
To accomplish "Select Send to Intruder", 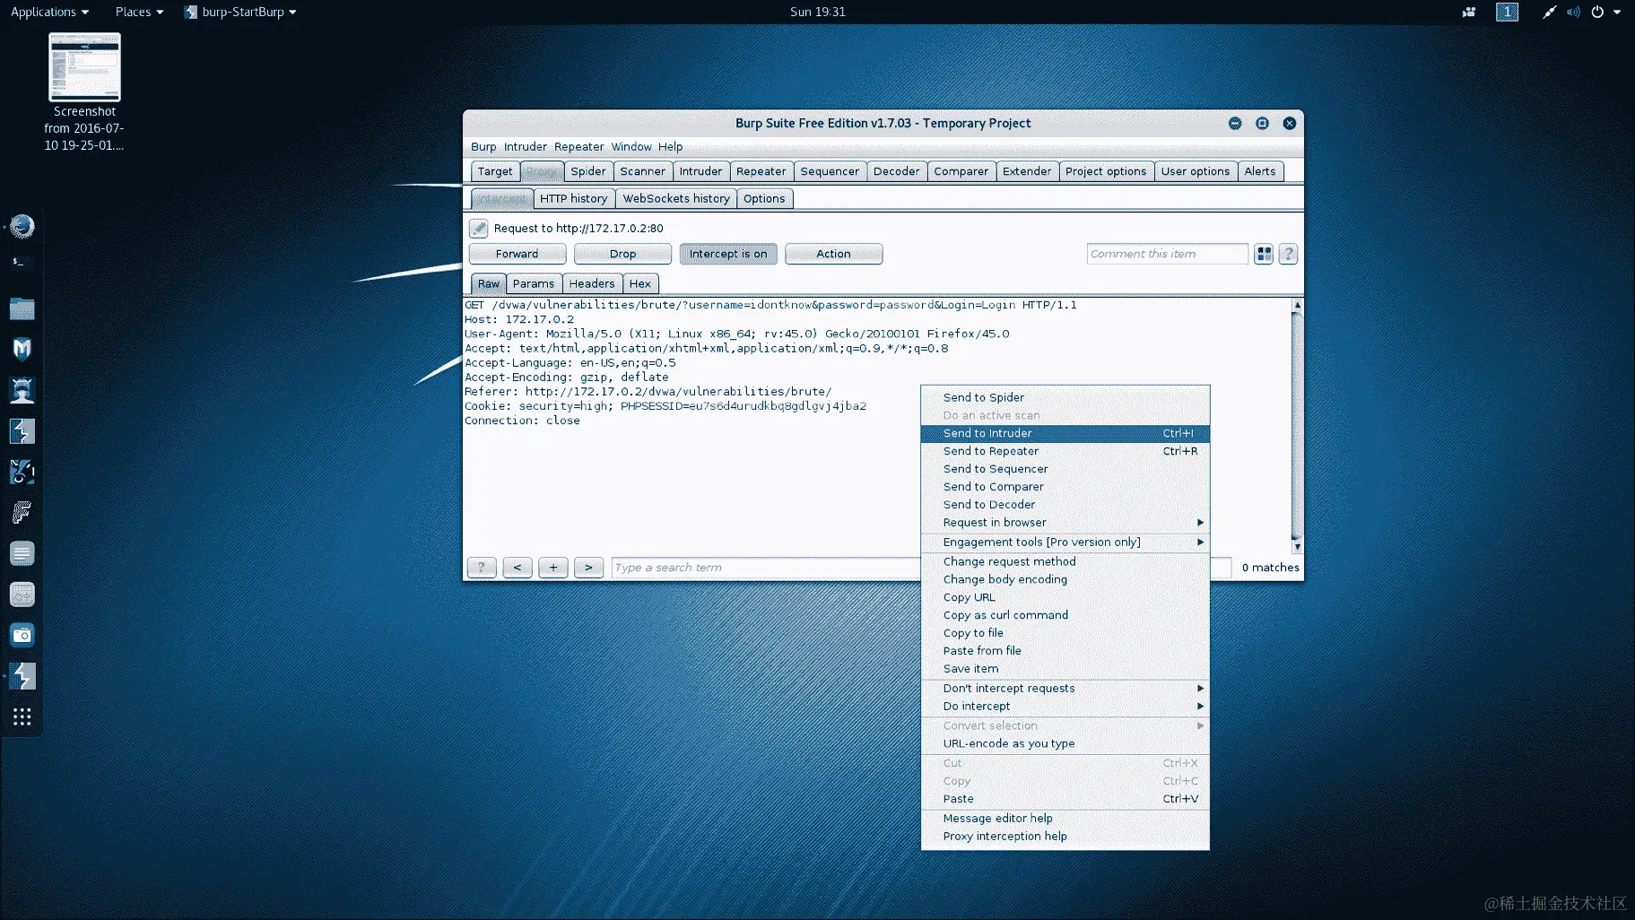I will point(1065,433).
